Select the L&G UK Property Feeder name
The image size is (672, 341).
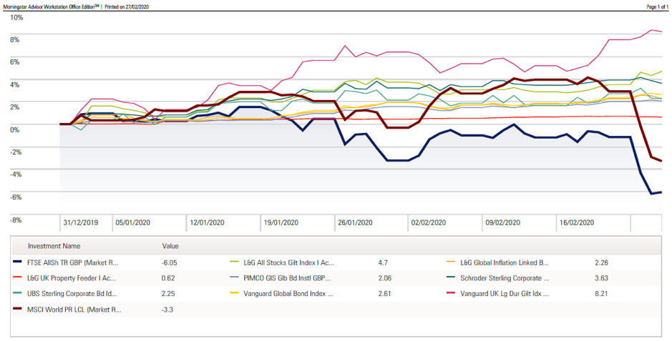72,278
